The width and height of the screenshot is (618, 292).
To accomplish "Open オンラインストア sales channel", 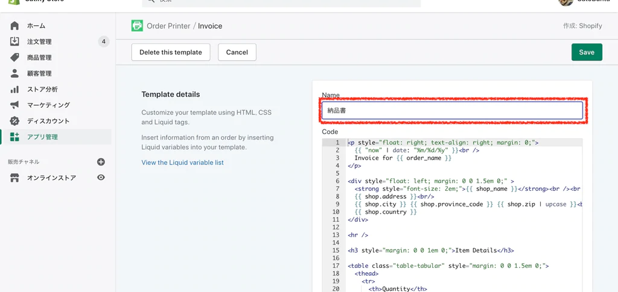I will (51, 178).
